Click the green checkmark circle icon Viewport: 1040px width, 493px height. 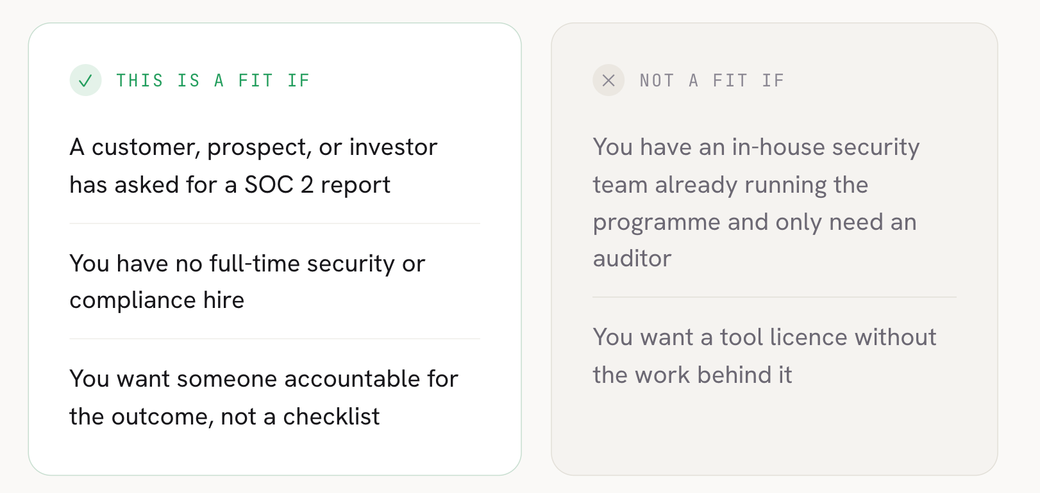85,81
